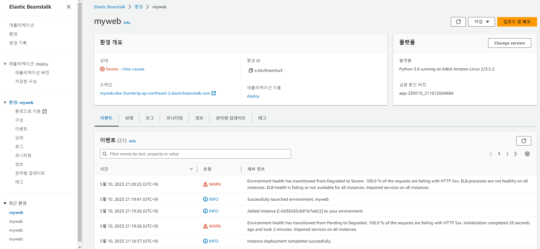
Task: Click the WARN icon at 21:20:25 event
Action: point(205,184)
